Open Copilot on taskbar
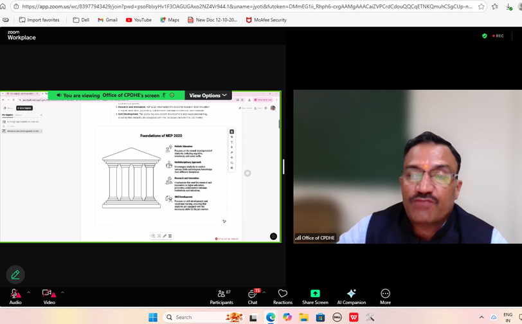The height and width of the screenshot is (324, 522). tap(287, 318)
